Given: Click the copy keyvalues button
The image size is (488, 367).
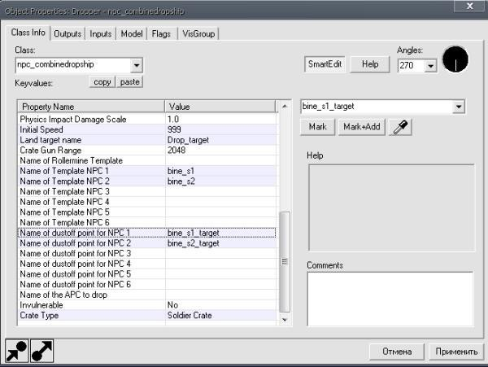Looking at the screenshot, I should 102,82.
